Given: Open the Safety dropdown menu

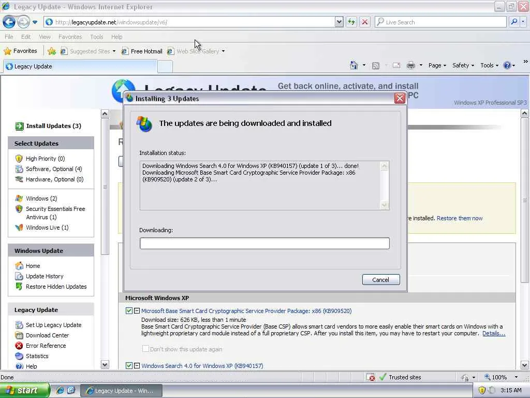Looking at the screenshot, I should tap(463, 65).
